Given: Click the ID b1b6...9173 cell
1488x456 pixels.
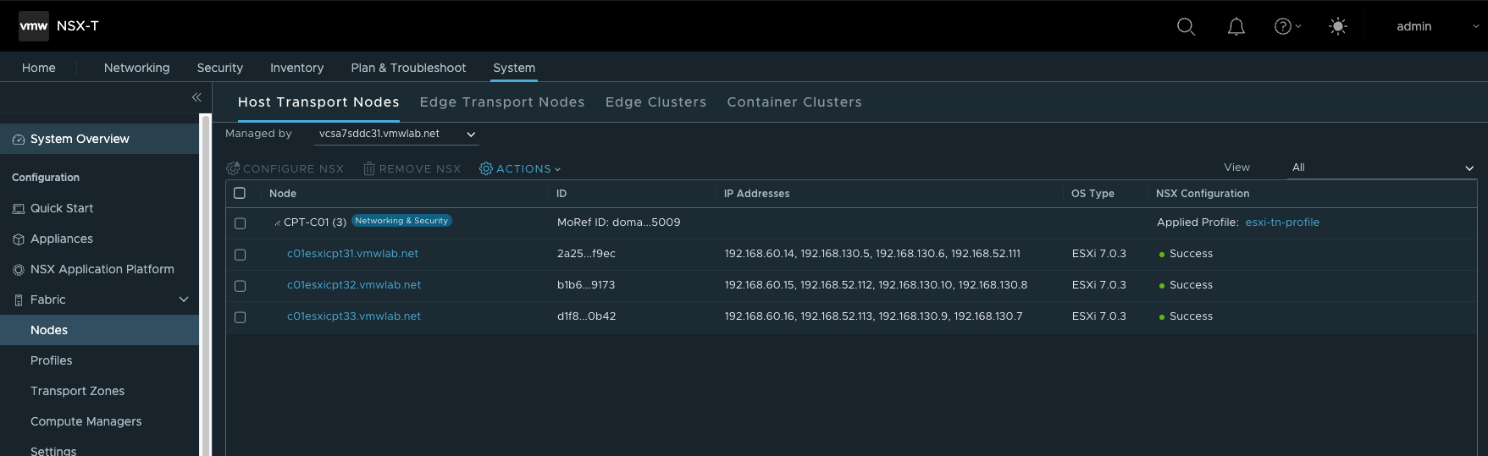Looking at the screenshot, I should (x=586, y=285).
